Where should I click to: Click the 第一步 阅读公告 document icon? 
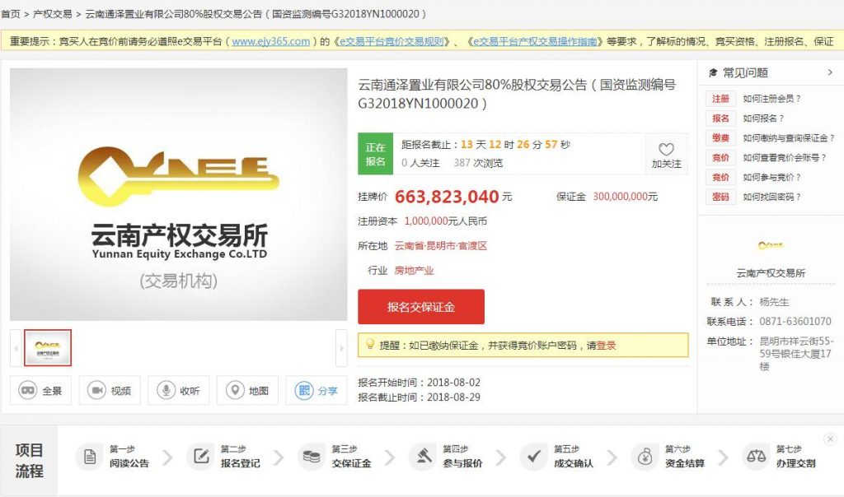89,457
